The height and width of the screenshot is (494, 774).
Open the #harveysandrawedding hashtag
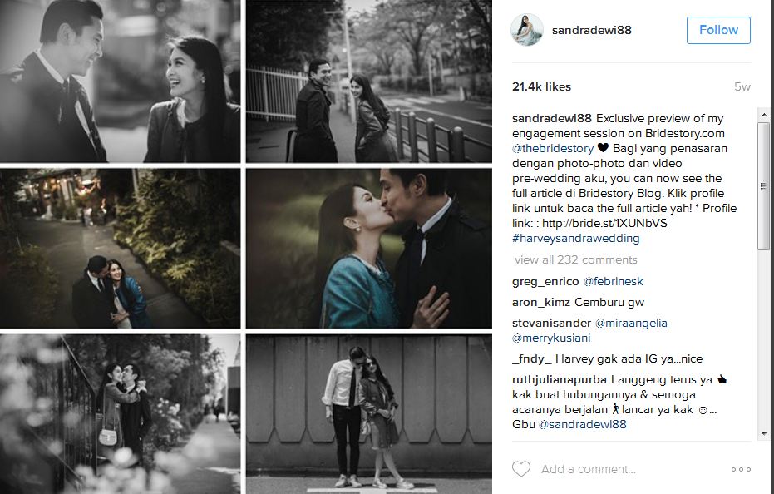pos(575,238)
